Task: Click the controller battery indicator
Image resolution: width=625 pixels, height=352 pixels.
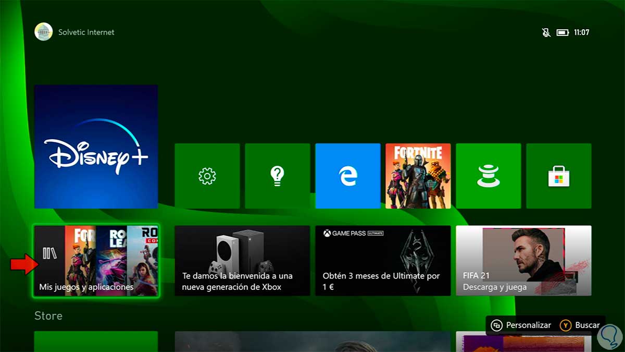Action: click(562, 32)
